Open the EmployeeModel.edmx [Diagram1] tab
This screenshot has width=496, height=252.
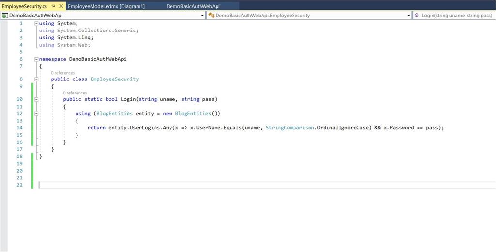106,6
